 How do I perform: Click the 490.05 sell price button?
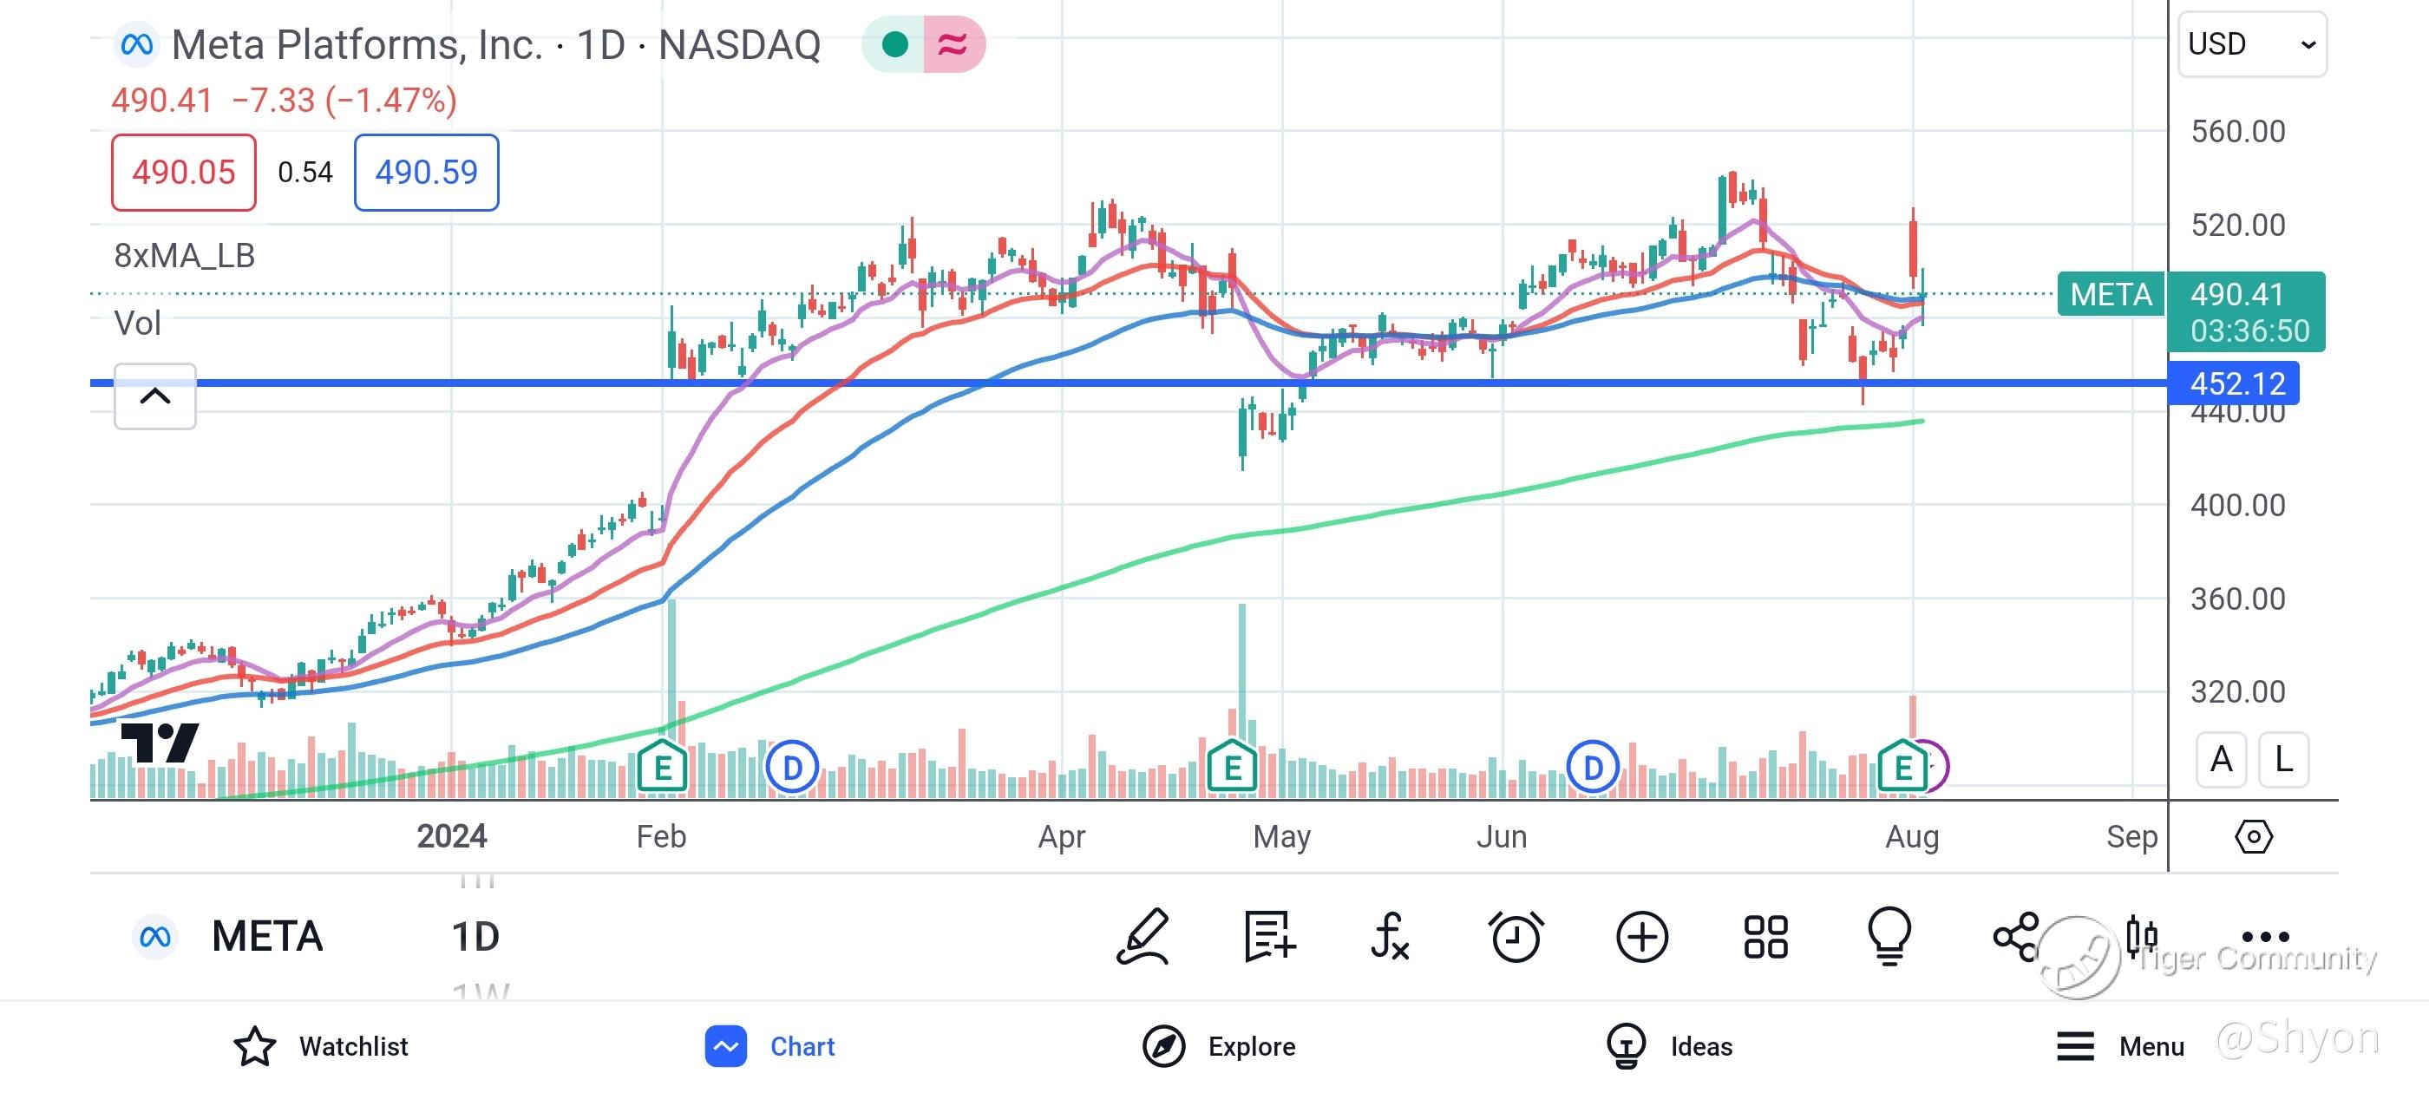pyautogui.click(x=184, y=173)
